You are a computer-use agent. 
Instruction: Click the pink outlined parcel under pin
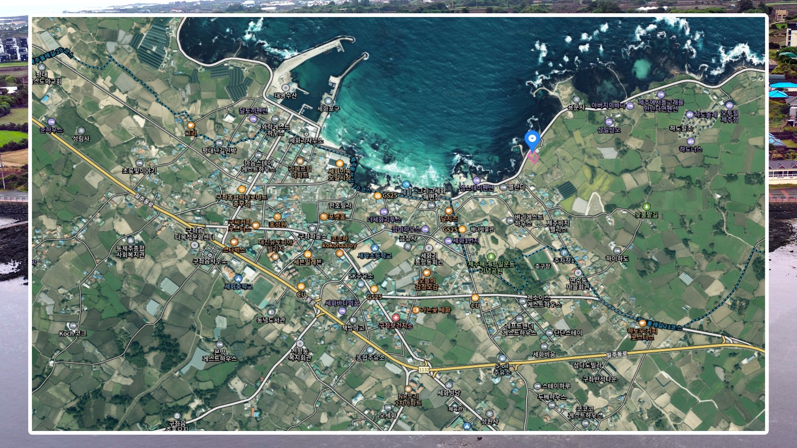click(533, 157)
